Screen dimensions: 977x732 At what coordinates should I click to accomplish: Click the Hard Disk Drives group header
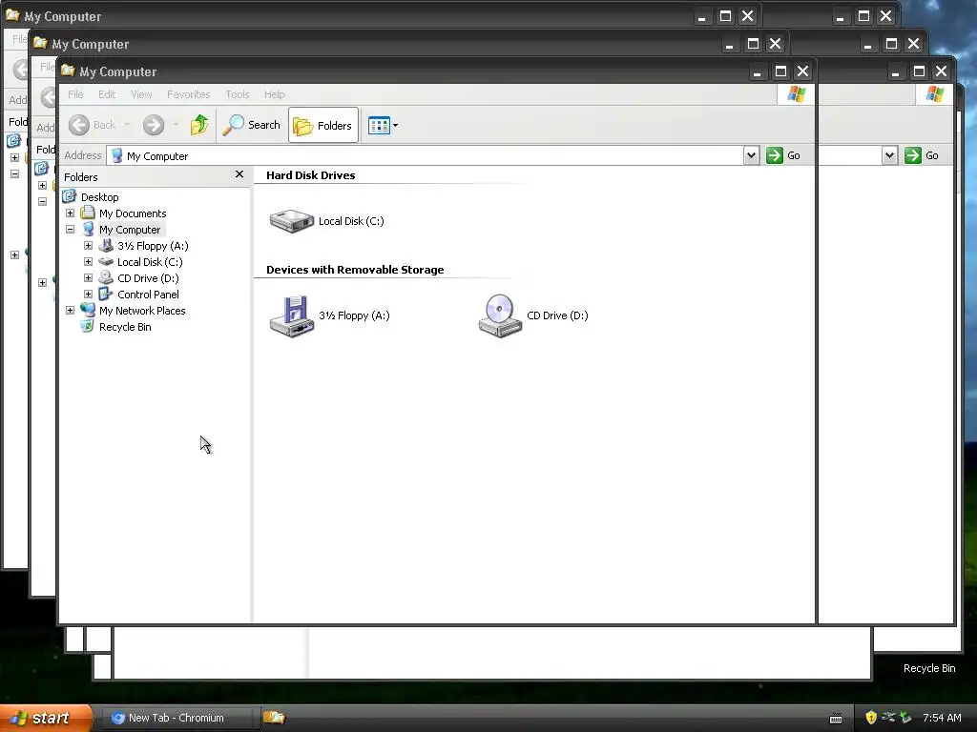(x=310, y=175)
